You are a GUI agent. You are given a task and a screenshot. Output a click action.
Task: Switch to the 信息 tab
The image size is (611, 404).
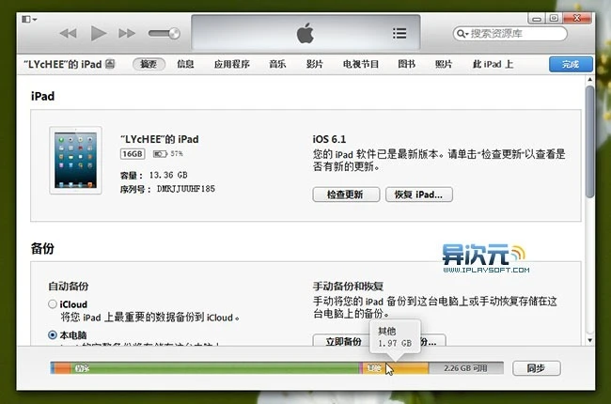tap(185, 64)
